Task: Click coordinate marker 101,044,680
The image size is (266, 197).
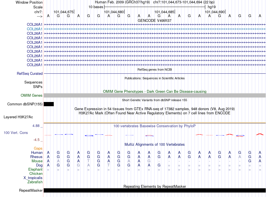Action: pos(114,12)
